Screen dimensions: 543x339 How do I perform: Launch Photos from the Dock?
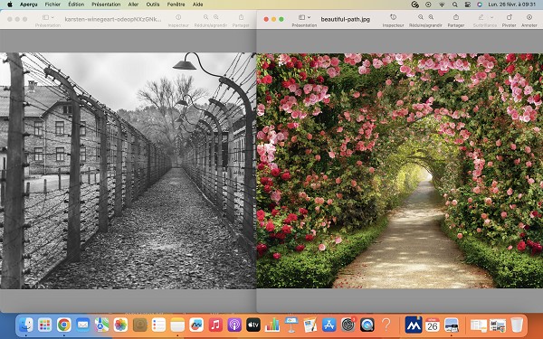click(120, 325)
